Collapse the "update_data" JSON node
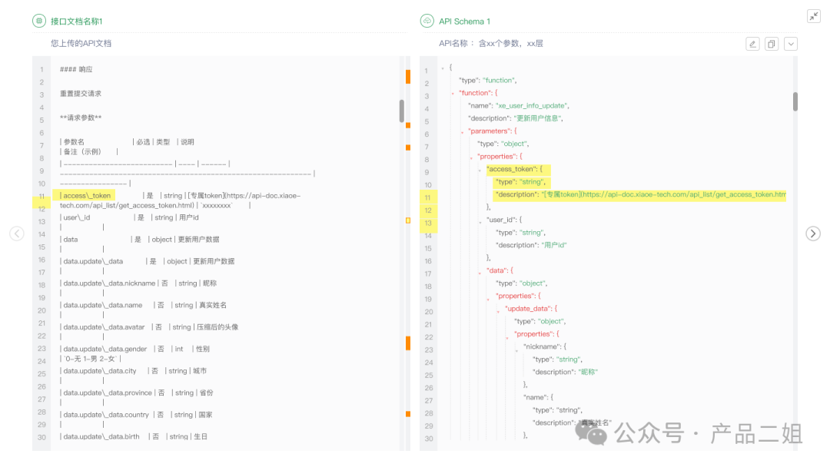The height and width of the screenshot is (467, 830). [498, 309]
